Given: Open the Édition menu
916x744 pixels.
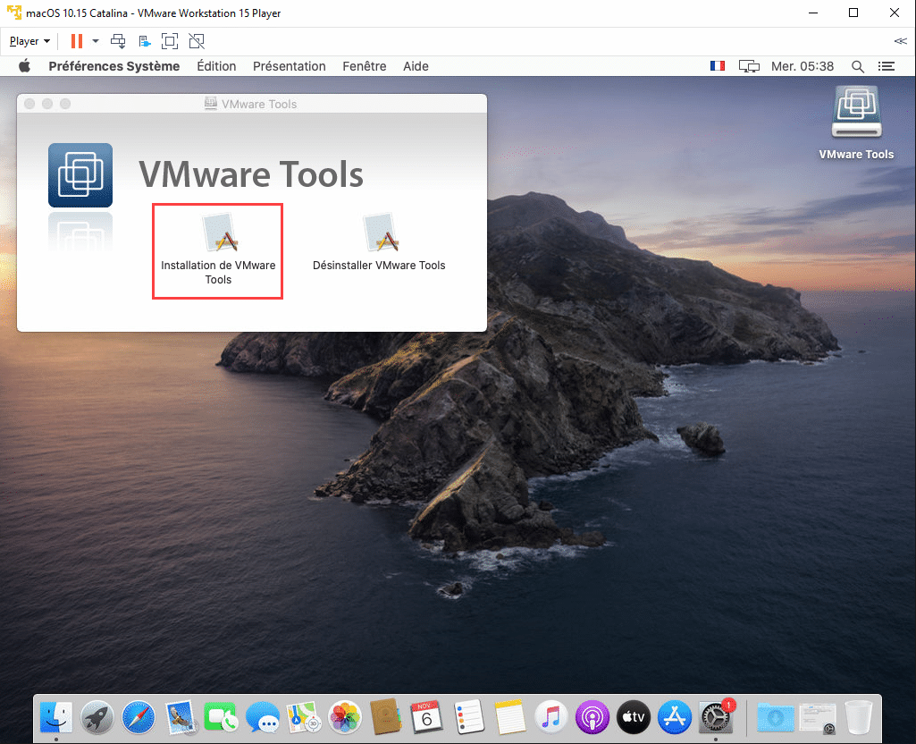Looking at the screenshot, I should 216,66.
